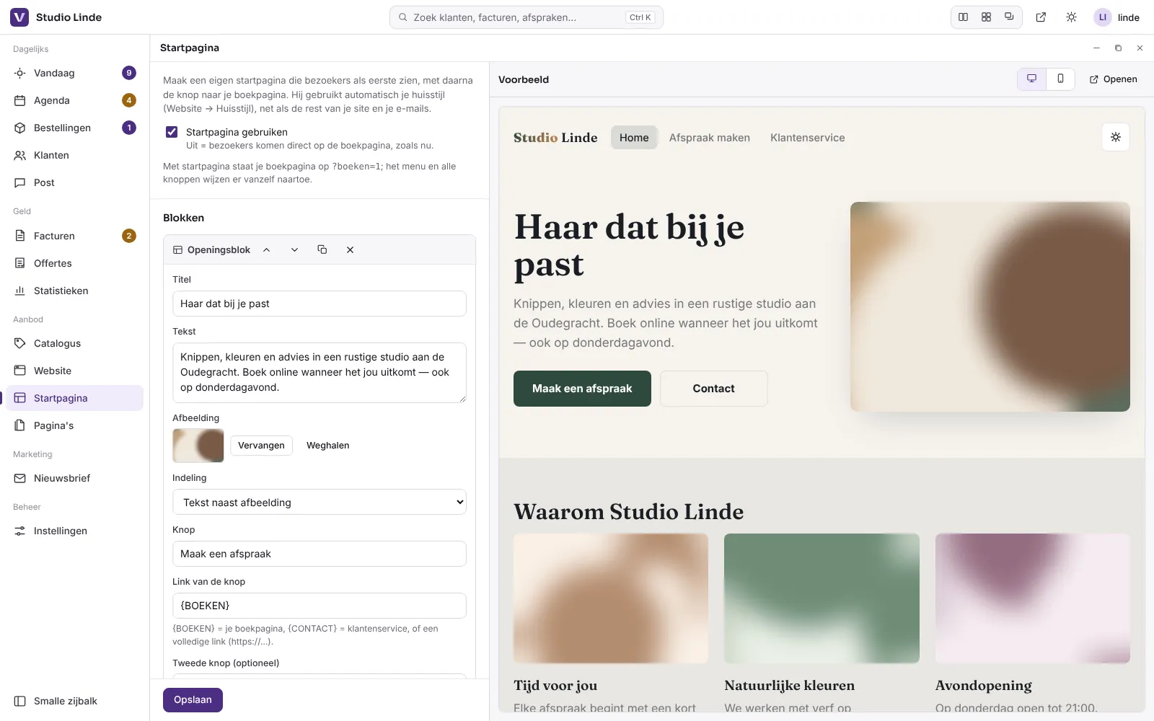Image resolution: width=1154 pixels, height=721 pixels.
Task: Uncheck Startpagina gebruiken checkbox
Action: (x=172, y=132)
